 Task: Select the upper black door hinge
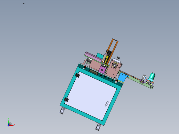click(x=77, y=75)
